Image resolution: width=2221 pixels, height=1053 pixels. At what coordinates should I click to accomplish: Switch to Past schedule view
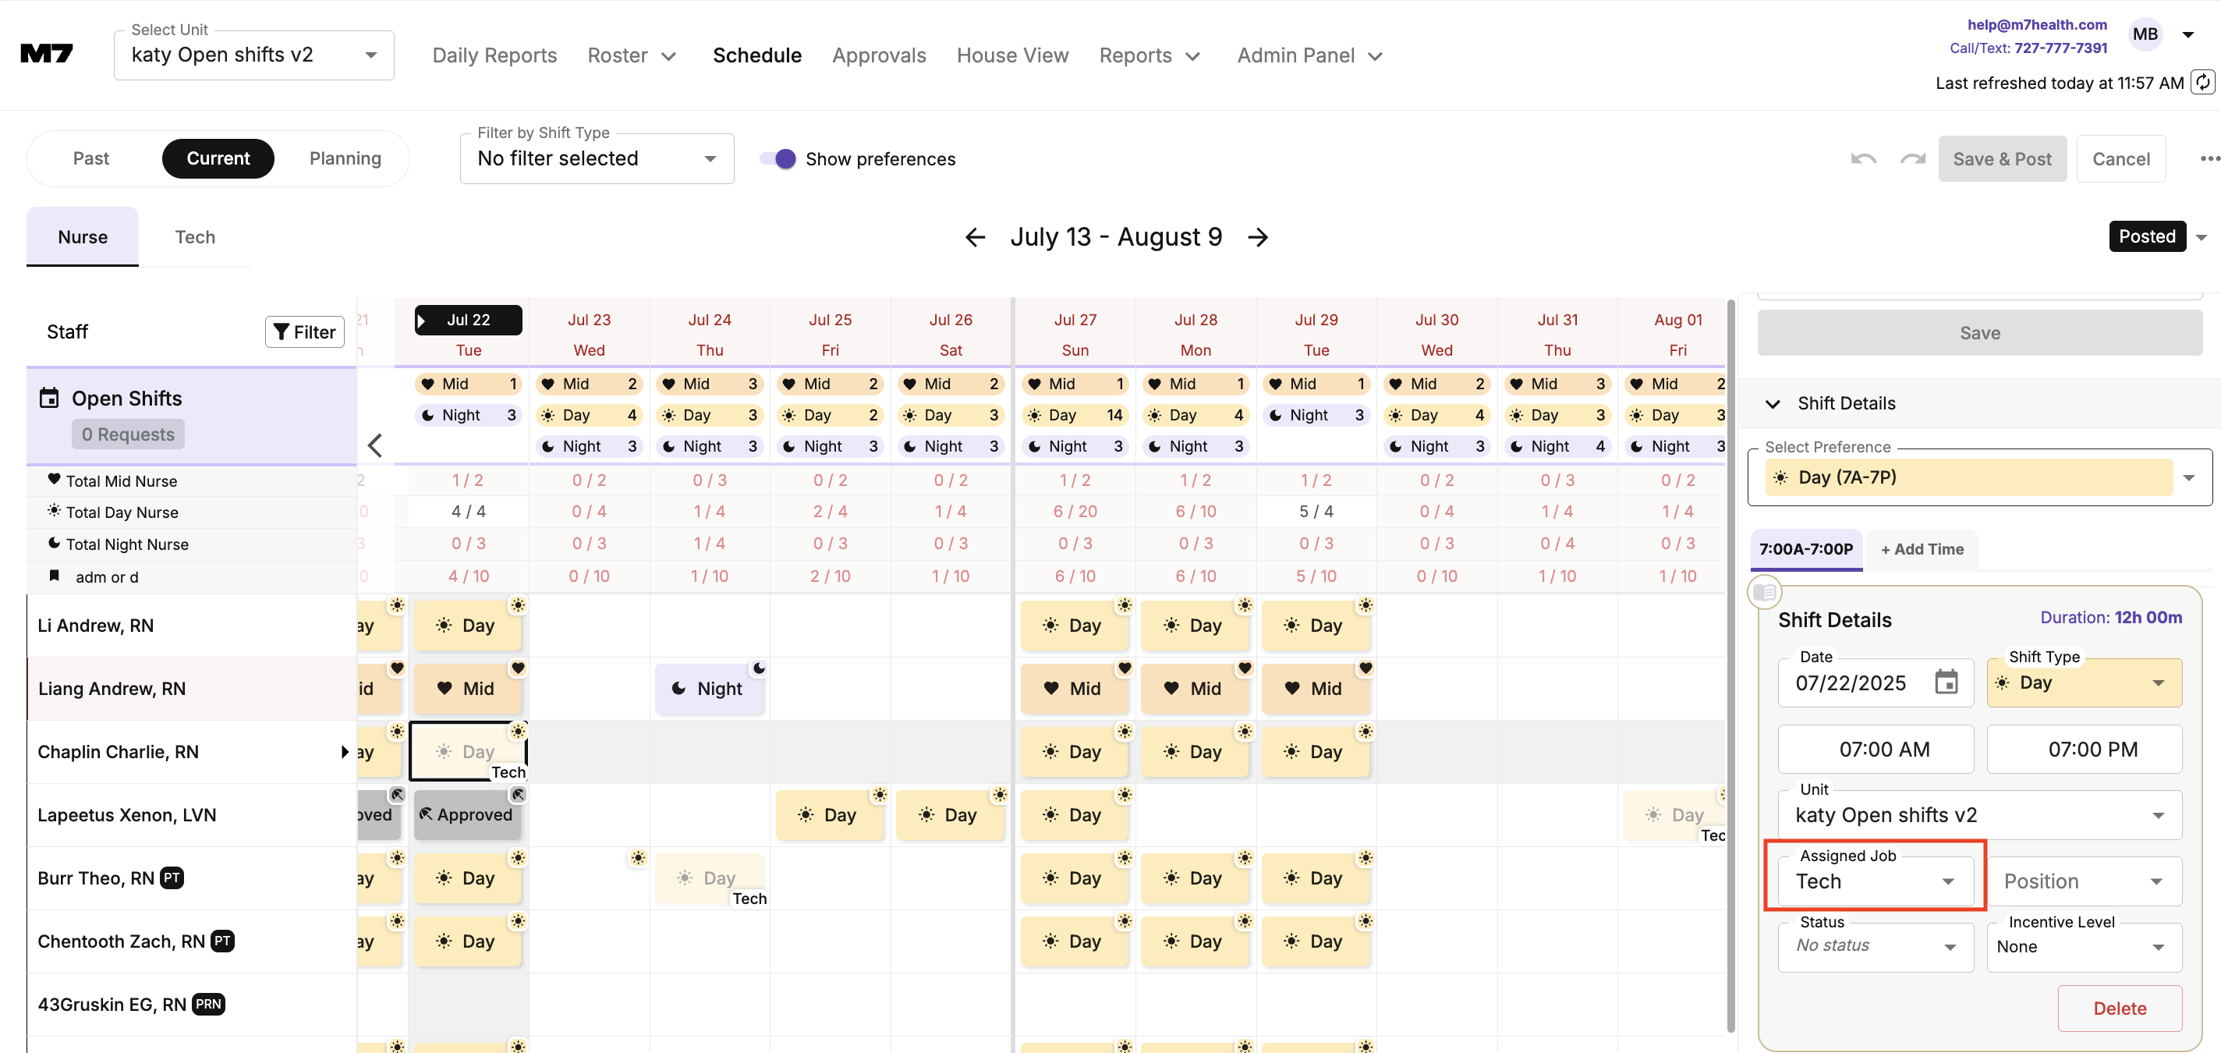[x=90, y=158]
